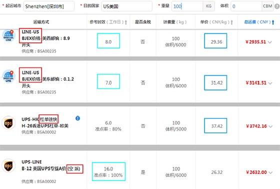Click the ¥3742.16 total freight amount
Screen dimensions: 280x189
(x=256, y=126)
